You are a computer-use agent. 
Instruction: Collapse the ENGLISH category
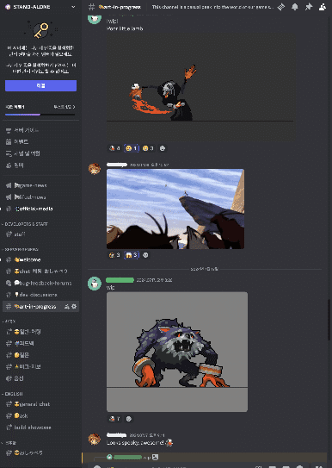tap(13, 394)
